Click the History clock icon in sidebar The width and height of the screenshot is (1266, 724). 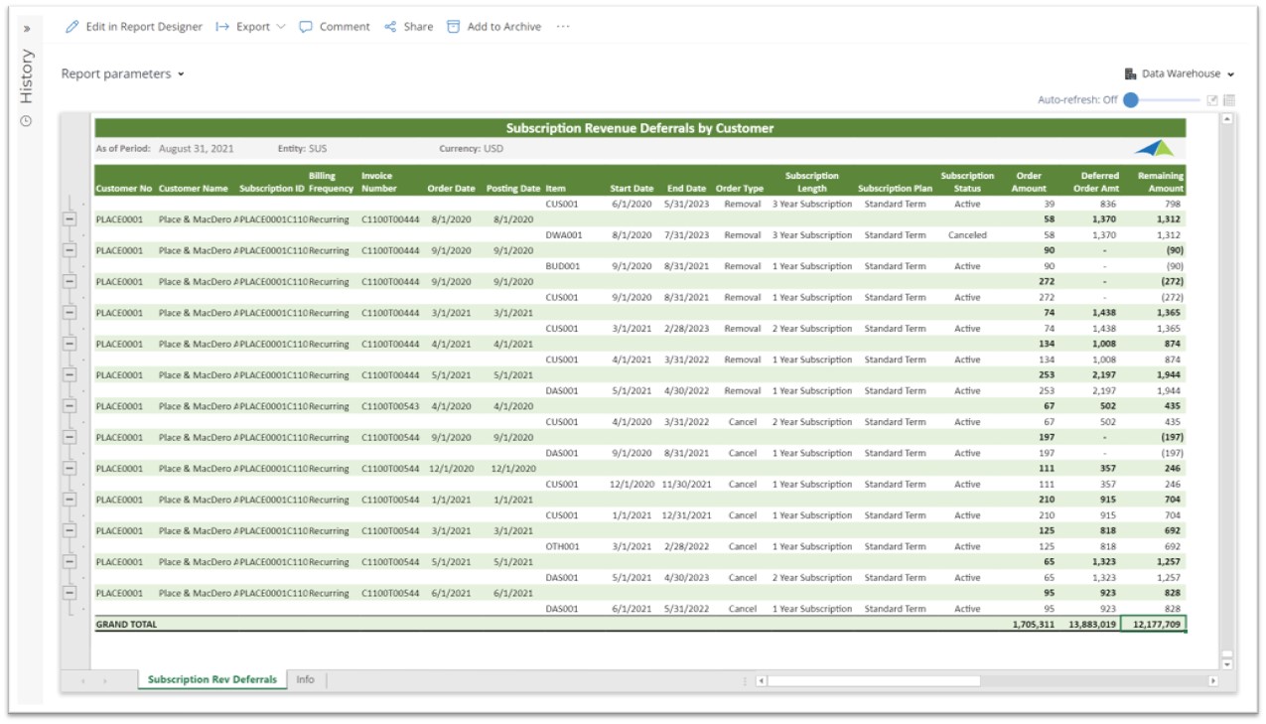click(27, 121)
